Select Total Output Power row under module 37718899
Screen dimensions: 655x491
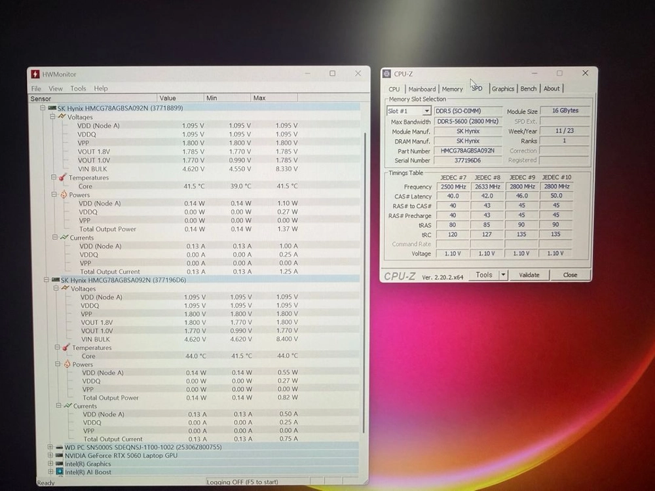(204, 228)
